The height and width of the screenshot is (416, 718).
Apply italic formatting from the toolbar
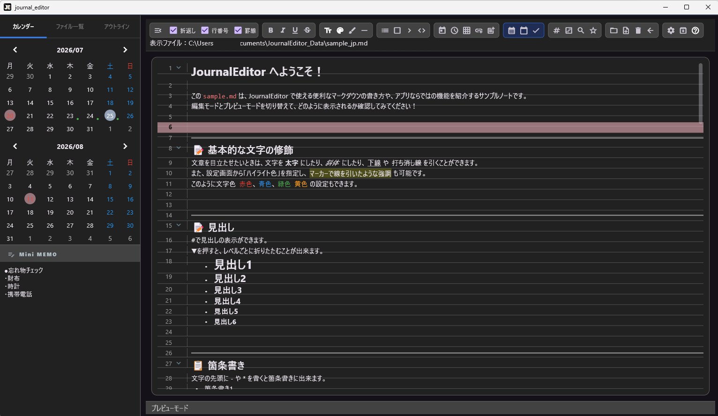click(x=283, y=30)
